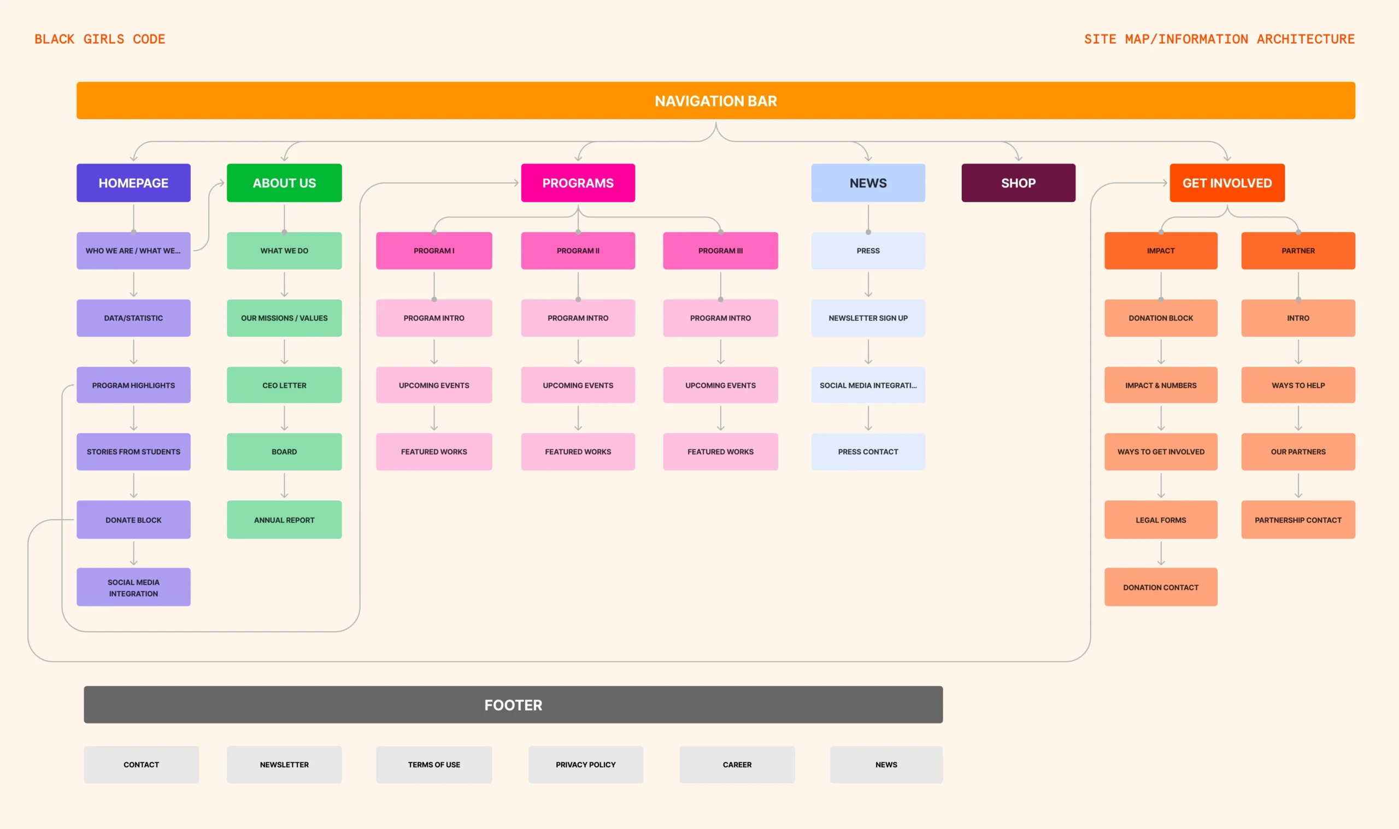The width and height of the screenshot is (1399, 829).
Task: Select SOCIAL MEDIA INTEGRATI... box under NEWS
Action: [x=868, y=385]
